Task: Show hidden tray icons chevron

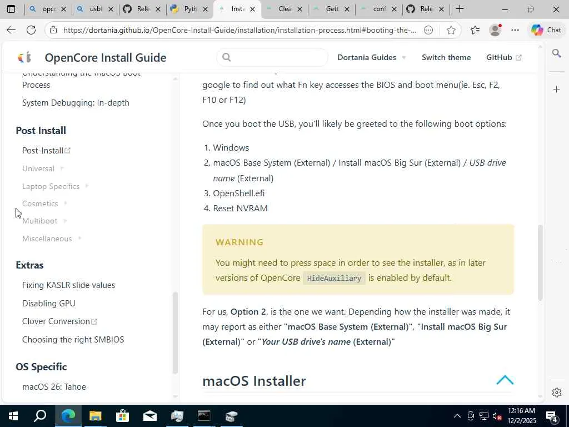Action: [457, 416]
